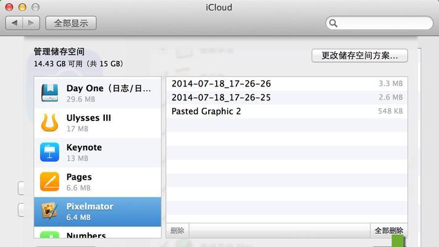Click the Pixelmator app icon
Viewport: 439px width, 247px height.
(49, 211)
